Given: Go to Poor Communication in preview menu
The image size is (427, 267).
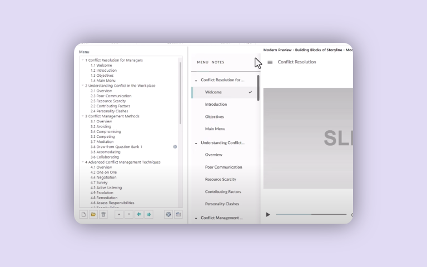Looking at the screenshot, I should pyautogui.click(x=223, y=167).
